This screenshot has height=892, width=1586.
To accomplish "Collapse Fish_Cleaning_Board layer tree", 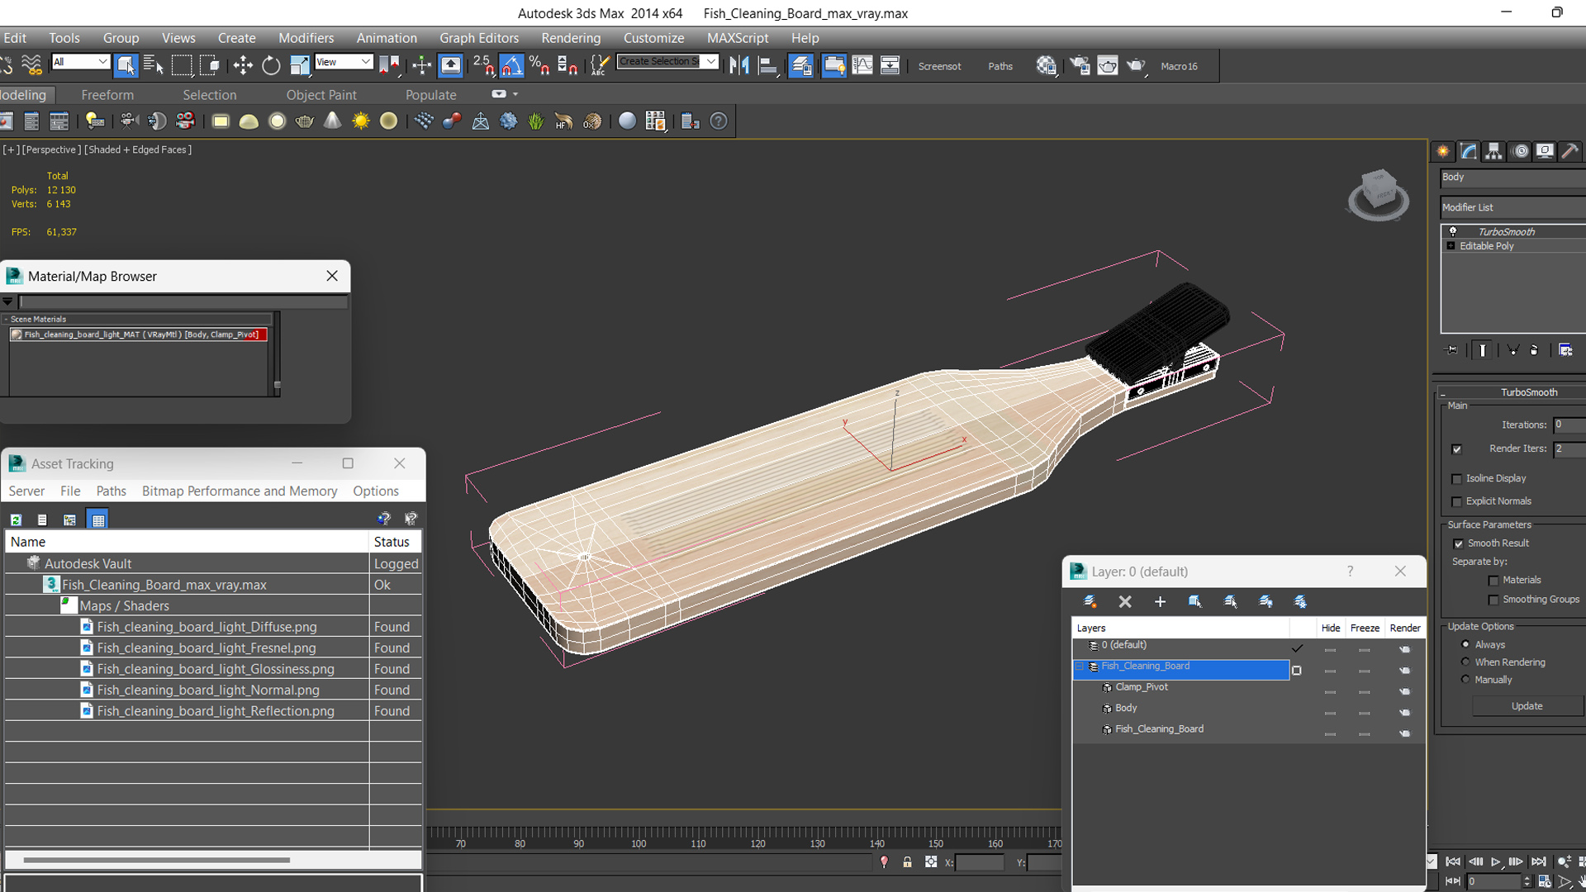I will pyautogui.click(x=1079, y=666).
